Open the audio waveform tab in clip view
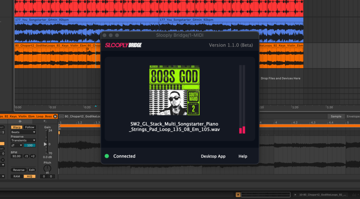Viewport: 360px width, 199px height. 20,121
